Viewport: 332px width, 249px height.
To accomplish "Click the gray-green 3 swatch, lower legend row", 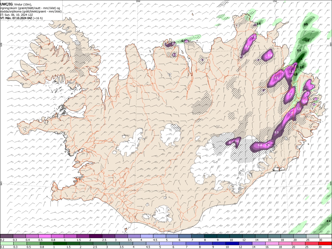I will pos(113,244).
